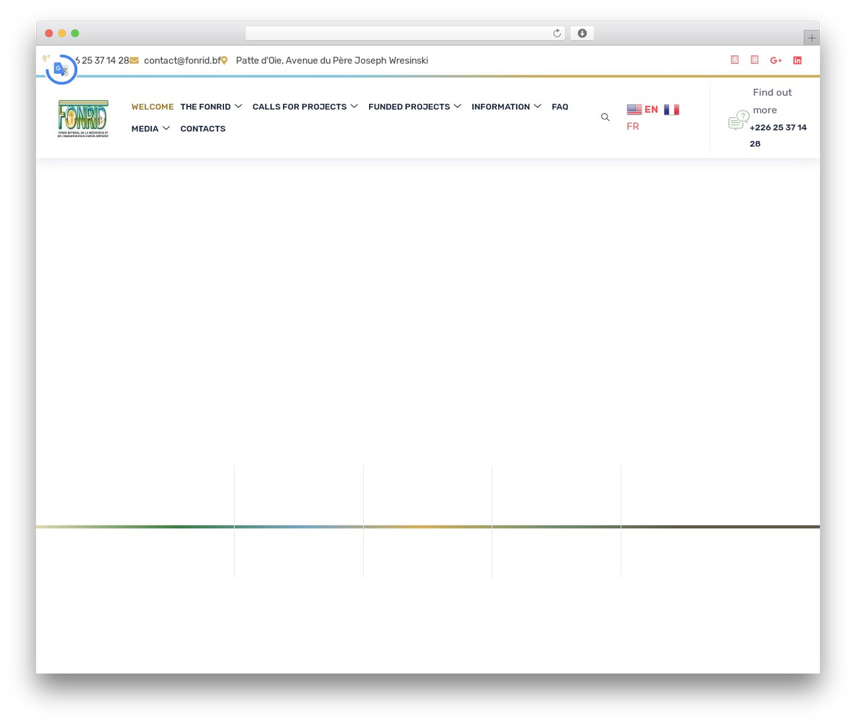The width and height of the screenshot is (856, 725).
Task: Click the "Find out more" text
Action: (x=772, y=101)
